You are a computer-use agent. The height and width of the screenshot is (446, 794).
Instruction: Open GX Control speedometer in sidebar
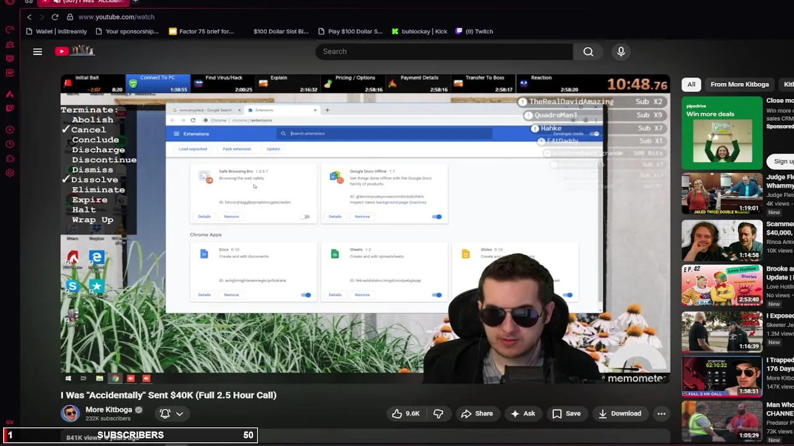click(x=10, y=29)
